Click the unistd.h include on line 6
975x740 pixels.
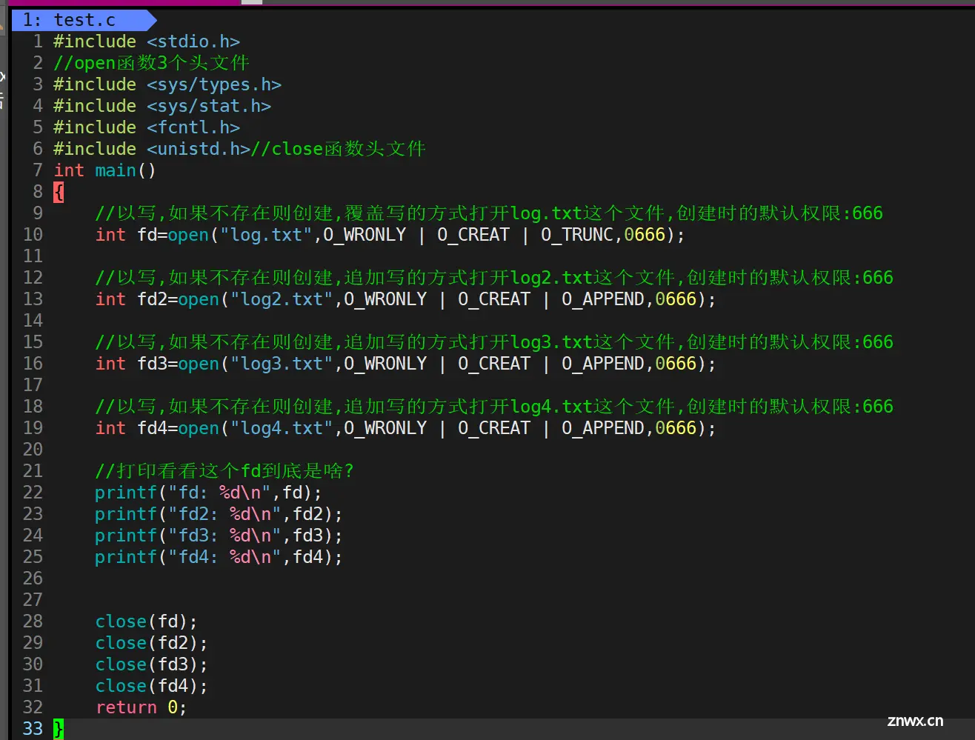[152, 149]
